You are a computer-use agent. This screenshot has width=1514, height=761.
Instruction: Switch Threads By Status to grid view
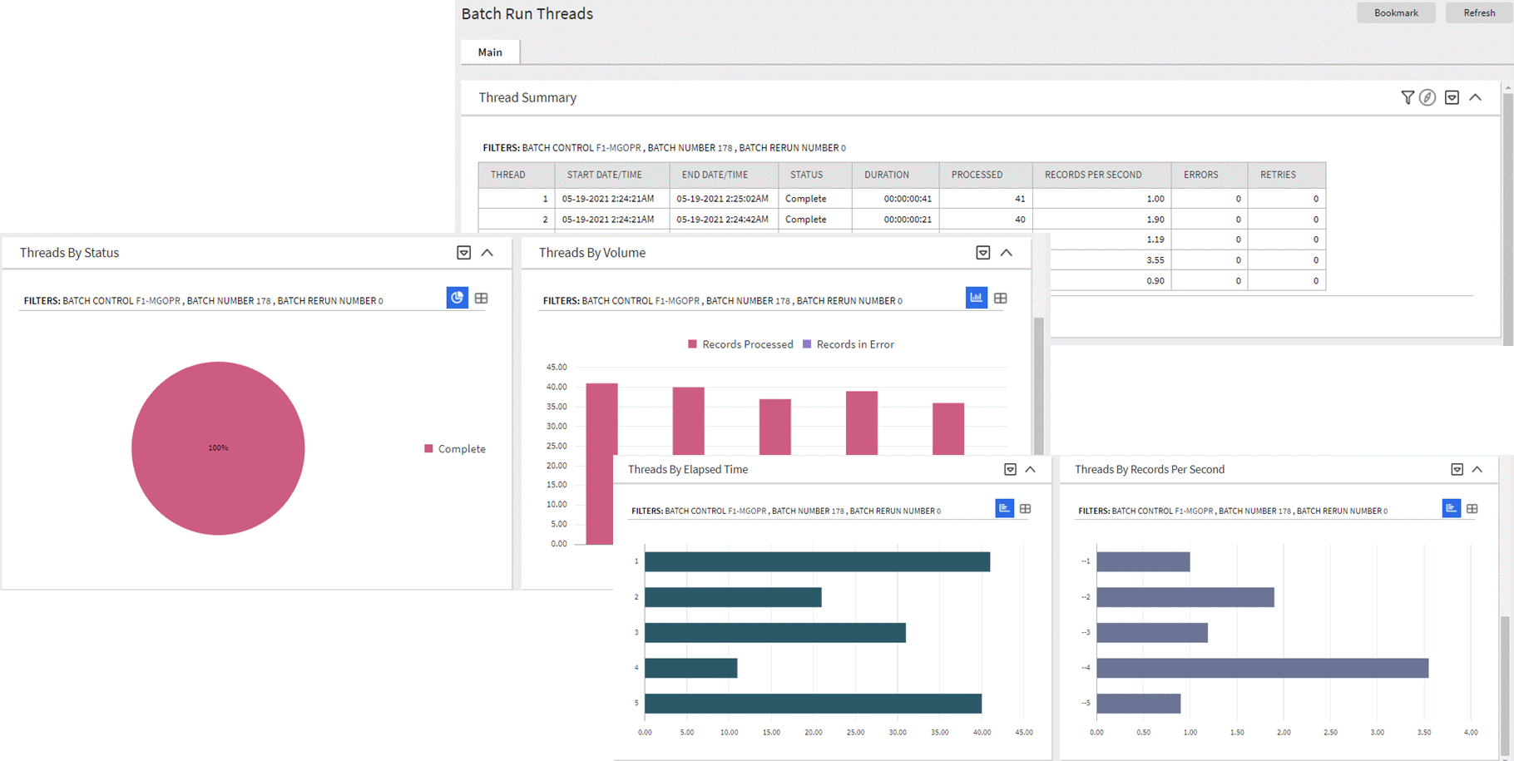tap(482, 297)
